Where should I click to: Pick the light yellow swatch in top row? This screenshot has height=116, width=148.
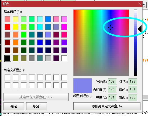pos(16,19)
